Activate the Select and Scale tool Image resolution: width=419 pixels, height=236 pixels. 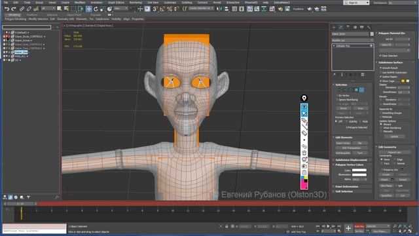(103, 9)
